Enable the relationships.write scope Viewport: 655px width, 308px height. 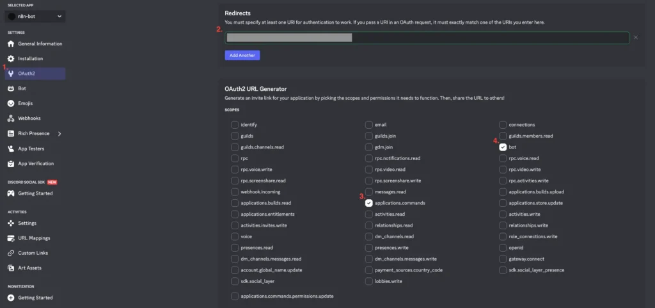coord(503,225)
